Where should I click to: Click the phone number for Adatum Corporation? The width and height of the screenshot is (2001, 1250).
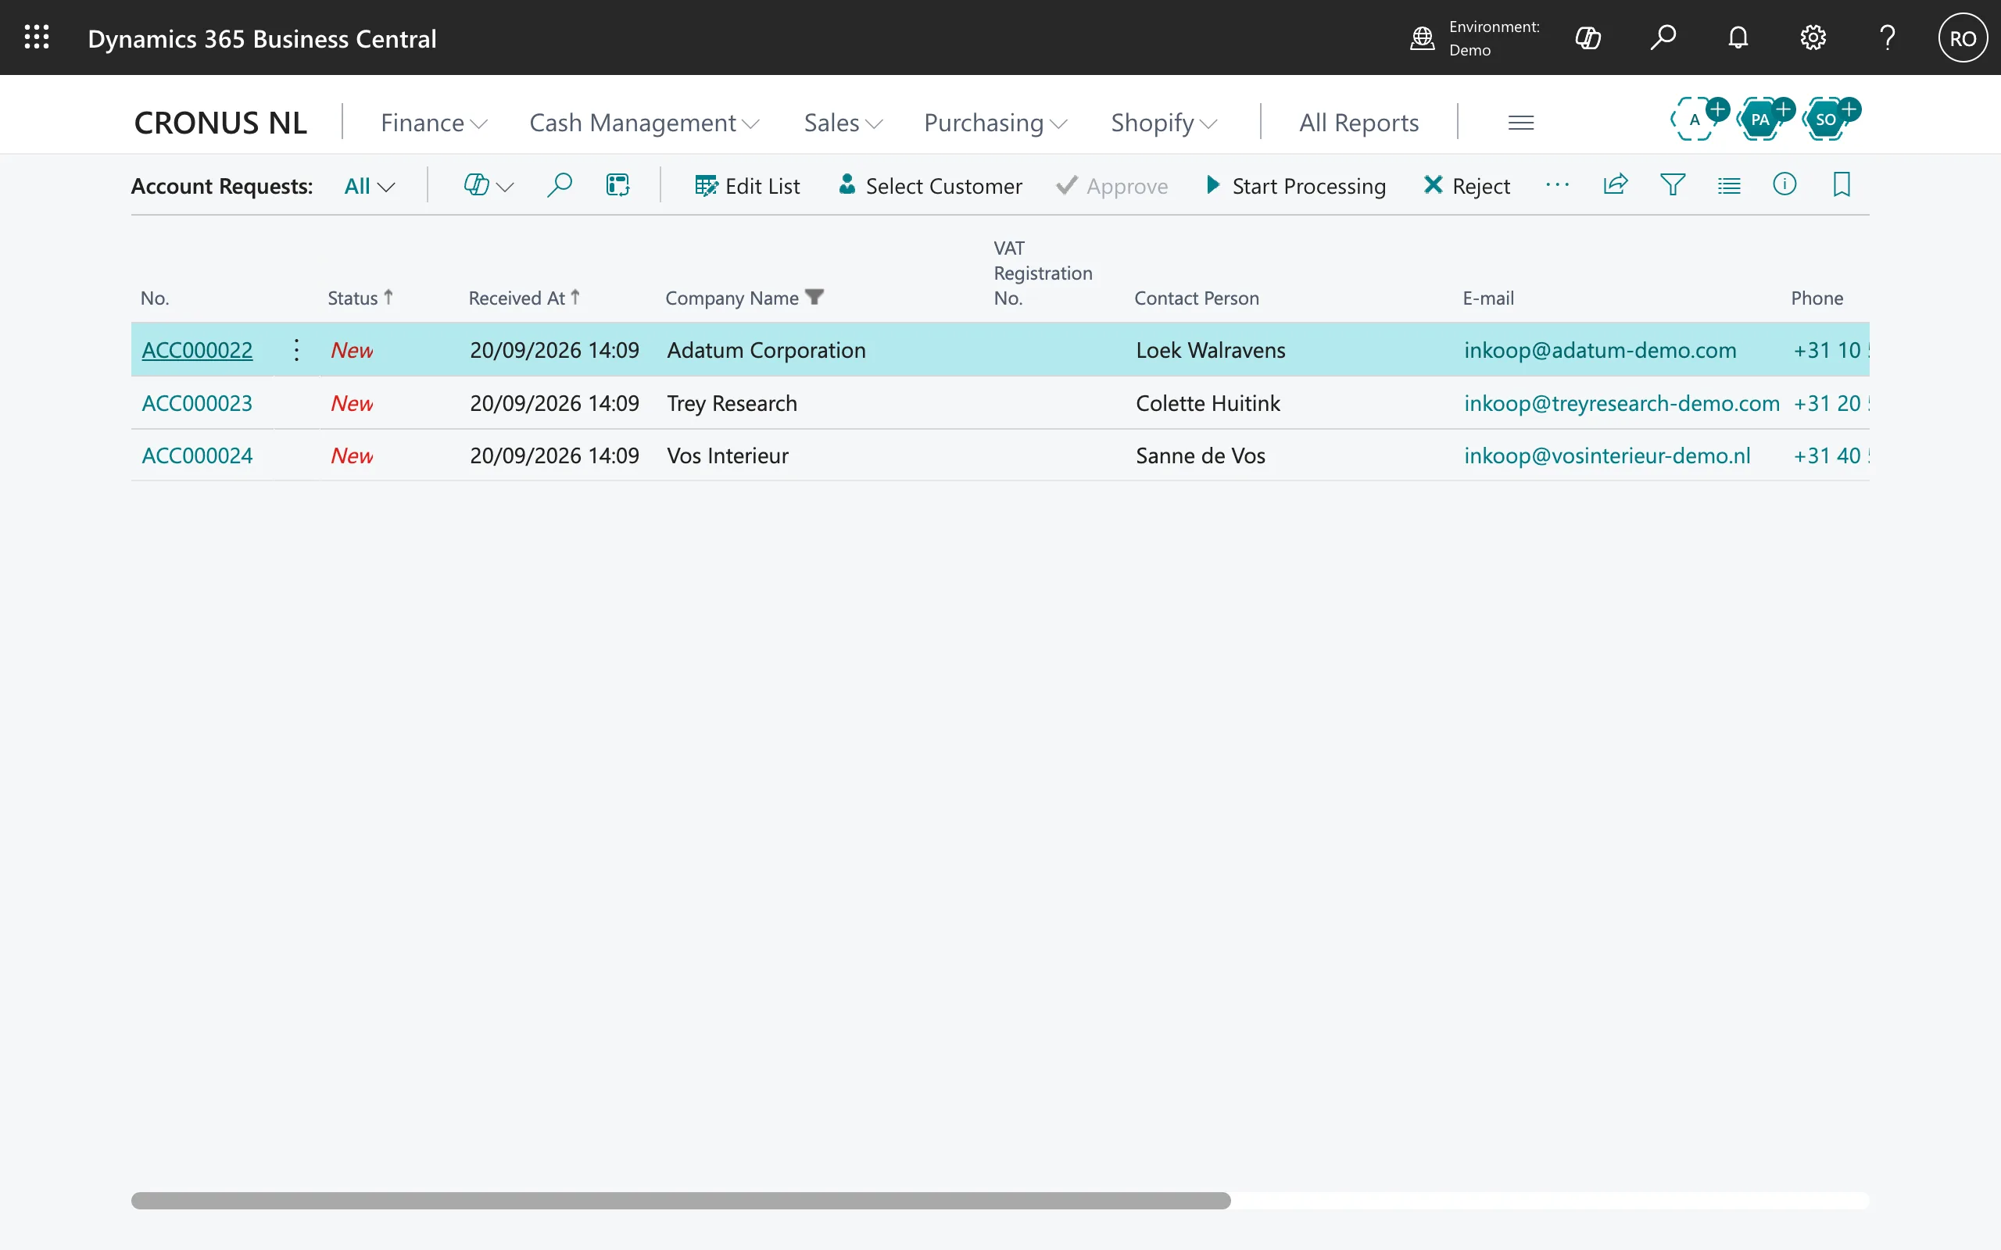click(x=1831, y=350)
